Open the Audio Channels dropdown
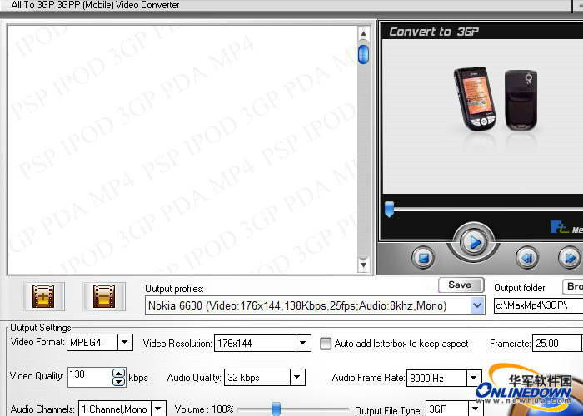Viewport: 583px width, 416px height. pyautogui.click(x=158, y=409)
